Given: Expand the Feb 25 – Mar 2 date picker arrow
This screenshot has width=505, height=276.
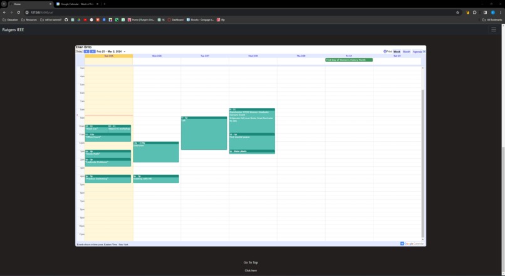Looking at the screenshot, I should (x=125, y=51).
